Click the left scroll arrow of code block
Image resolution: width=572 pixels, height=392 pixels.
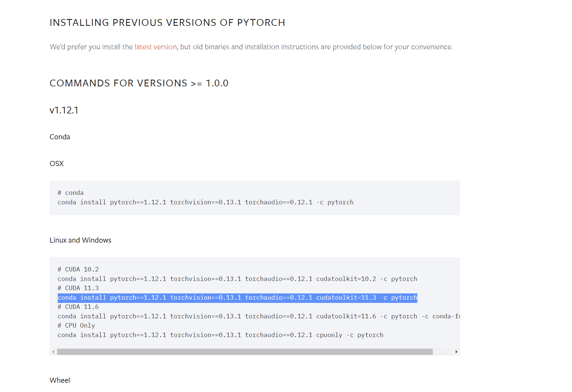[x=53, y=352]
